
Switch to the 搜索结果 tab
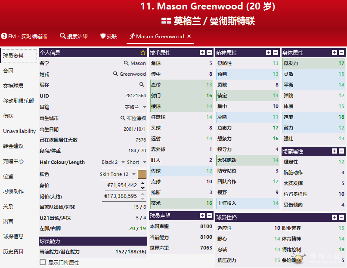coord(74,37)
